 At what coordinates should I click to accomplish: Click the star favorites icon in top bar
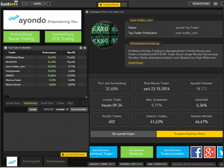pyautogui.click(x=48, y=3)
